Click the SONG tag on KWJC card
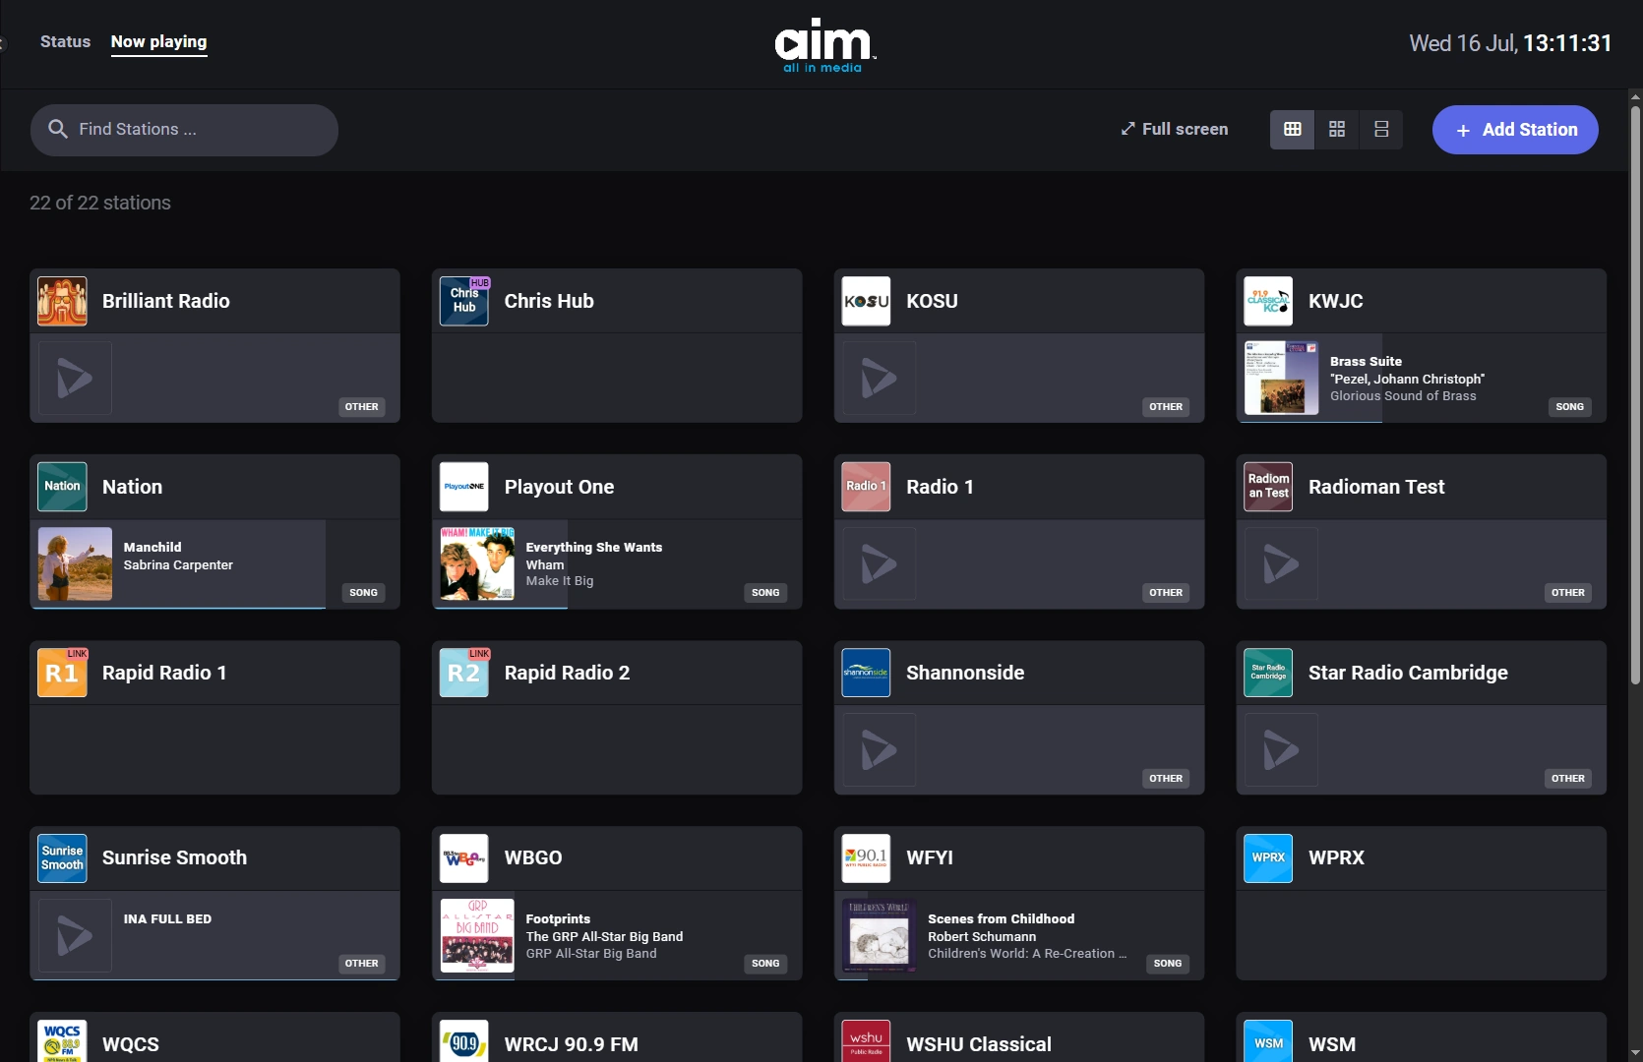This screenshot has height=1062, width=1643. (1570, 406)
